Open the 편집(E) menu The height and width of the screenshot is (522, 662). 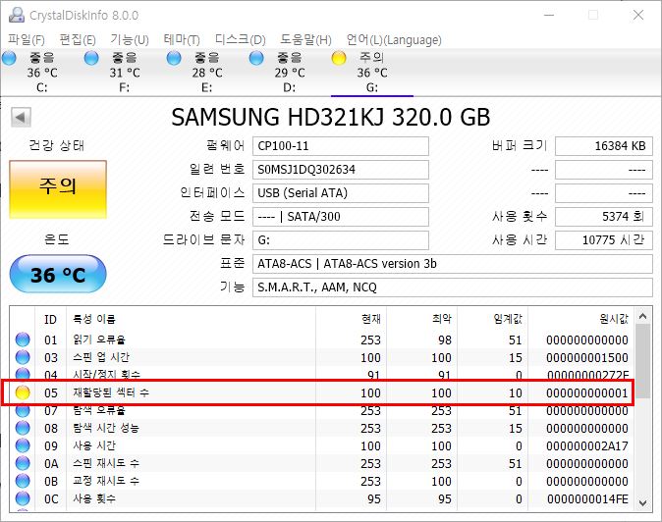click(78, 40)
